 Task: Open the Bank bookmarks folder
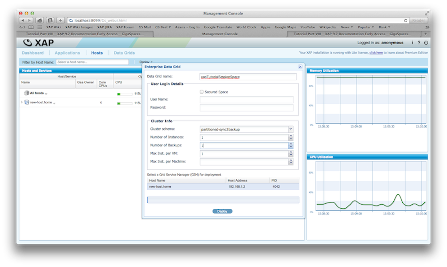coord(384,27)
